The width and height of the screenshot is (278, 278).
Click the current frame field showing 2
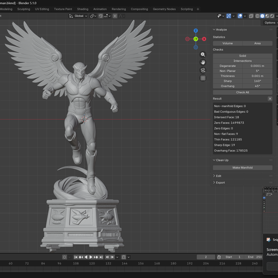[x=206, y=257]
